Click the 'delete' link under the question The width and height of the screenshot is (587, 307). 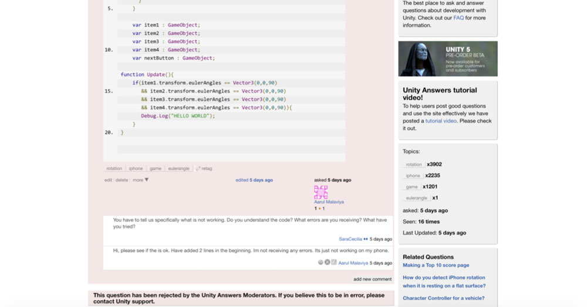point(122,180)
